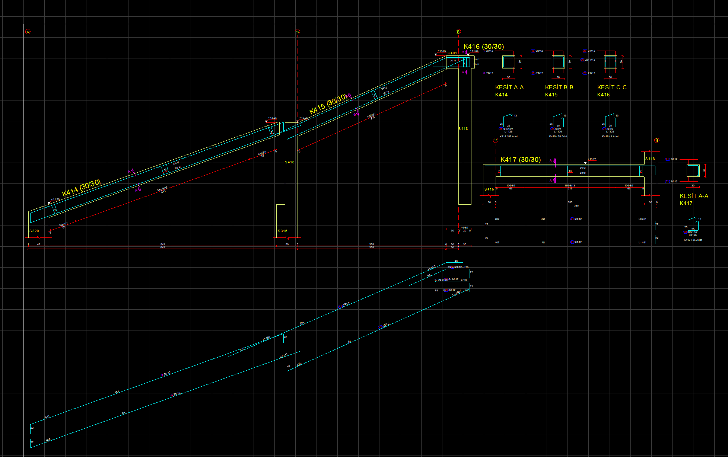
Task: Click axis bubble 12 at top left
Action: coord(28,32)
